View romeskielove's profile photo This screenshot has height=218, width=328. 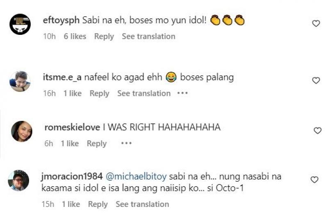point(21,132)
